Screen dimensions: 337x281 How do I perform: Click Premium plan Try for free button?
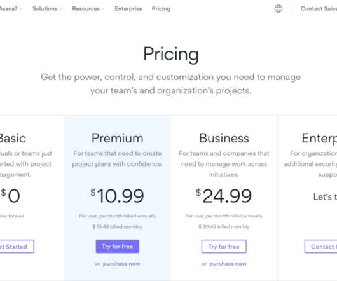[x=118, y=247]
